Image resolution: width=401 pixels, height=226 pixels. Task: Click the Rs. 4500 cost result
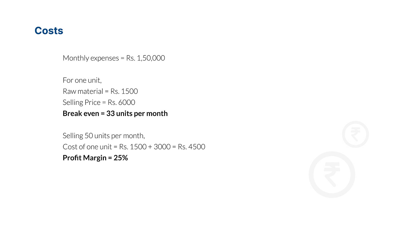click(191, 147)
